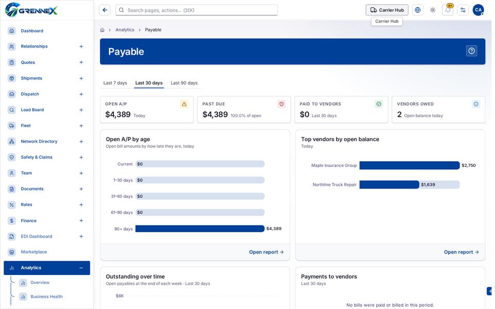Open report for Open A/P by age
Screen dimensions: 495x309
(x=267, y=252)
